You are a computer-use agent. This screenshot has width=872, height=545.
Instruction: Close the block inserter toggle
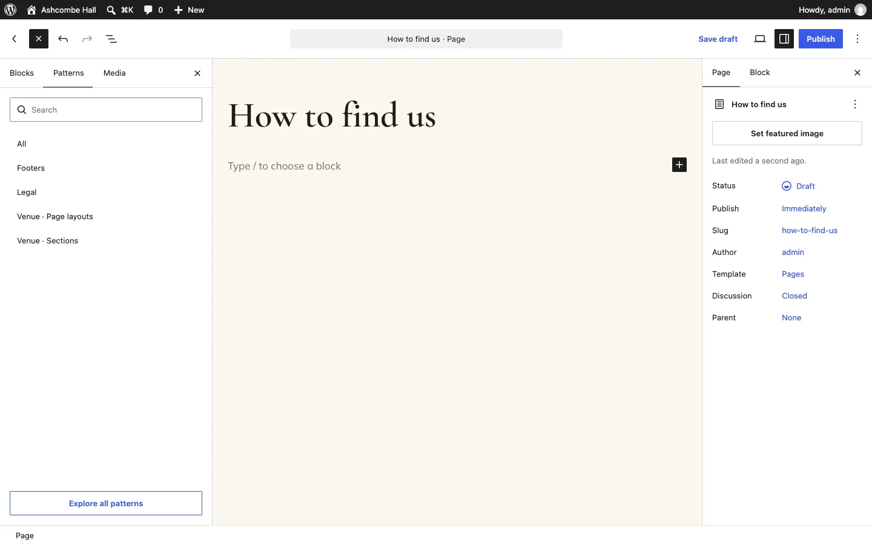point(39,39)
